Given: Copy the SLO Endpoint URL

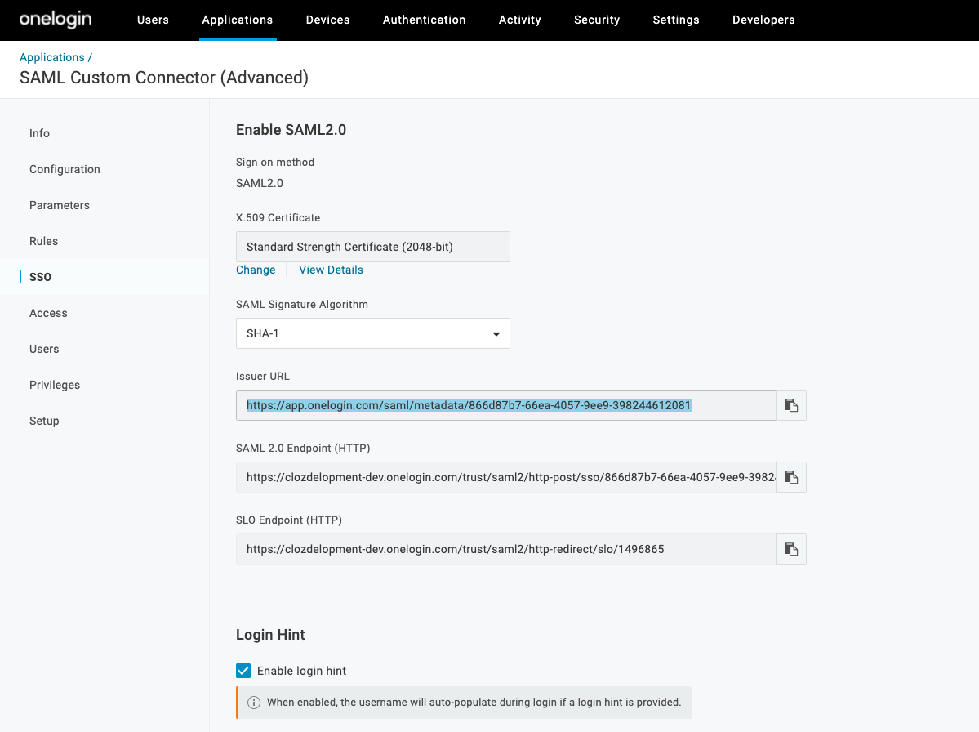Looking at the screenshot, I should 790,548.
